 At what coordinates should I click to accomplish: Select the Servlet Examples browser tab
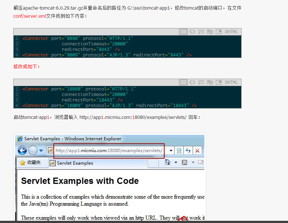tap(98, 163)
